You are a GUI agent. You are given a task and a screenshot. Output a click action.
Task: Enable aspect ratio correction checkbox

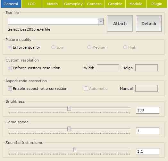(10, 89)
